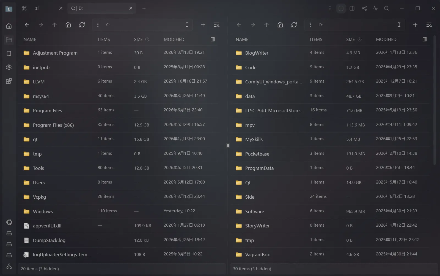The height and width of the screenshot is (276, 440).
Task: Add a new tab
Action: click(x=144, y=8)
